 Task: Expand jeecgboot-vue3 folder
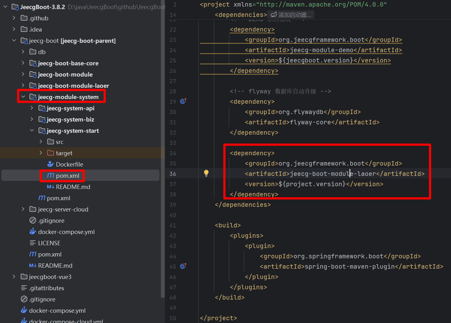click(x=14, y=276)
